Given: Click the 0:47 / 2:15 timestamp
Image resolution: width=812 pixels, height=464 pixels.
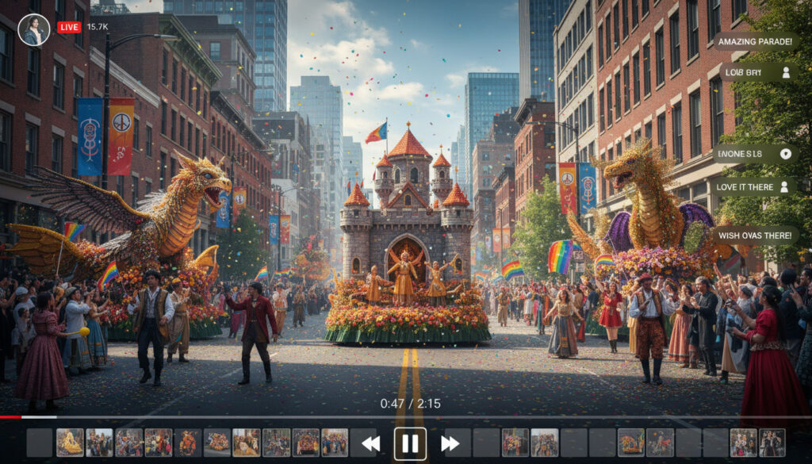Looking at the screenshot, I should pyautogui.click(x=410, y=403).
